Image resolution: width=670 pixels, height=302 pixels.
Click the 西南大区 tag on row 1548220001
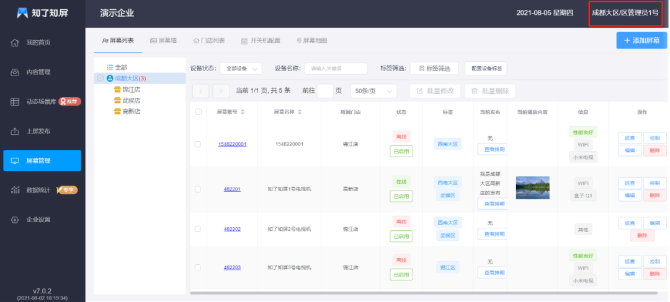447,144
